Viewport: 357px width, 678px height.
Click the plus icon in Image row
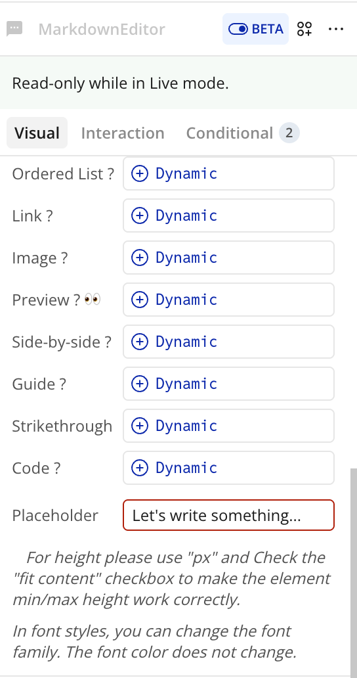pos(139,258)
